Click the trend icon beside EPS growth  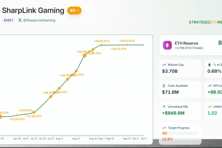(x=209, y=86)
